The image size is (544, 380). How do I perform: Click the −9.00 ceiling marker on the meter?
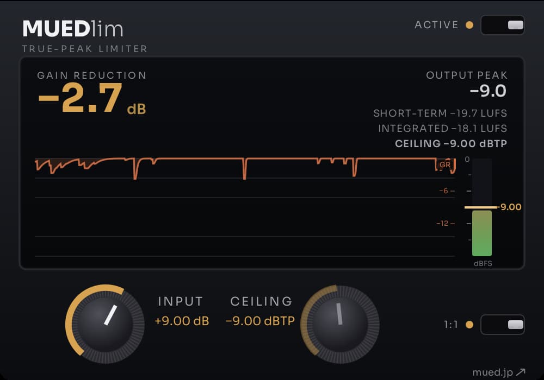(493, 207)
